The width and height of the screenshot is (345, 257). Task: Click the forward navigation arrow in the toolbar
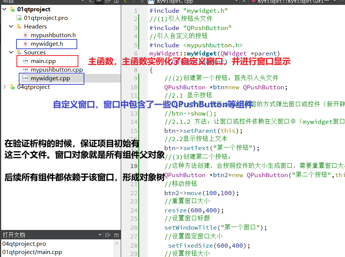[x=133, y=2]
